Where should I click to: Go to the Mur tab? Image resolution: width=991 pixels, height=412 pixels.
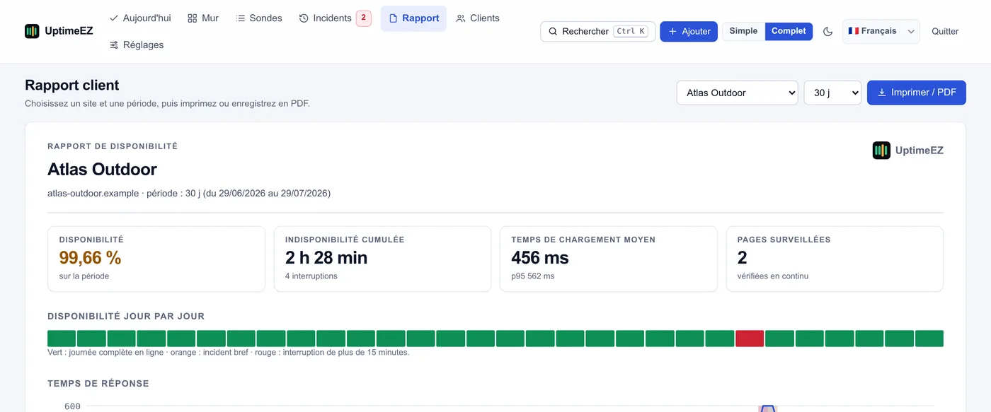203,18
